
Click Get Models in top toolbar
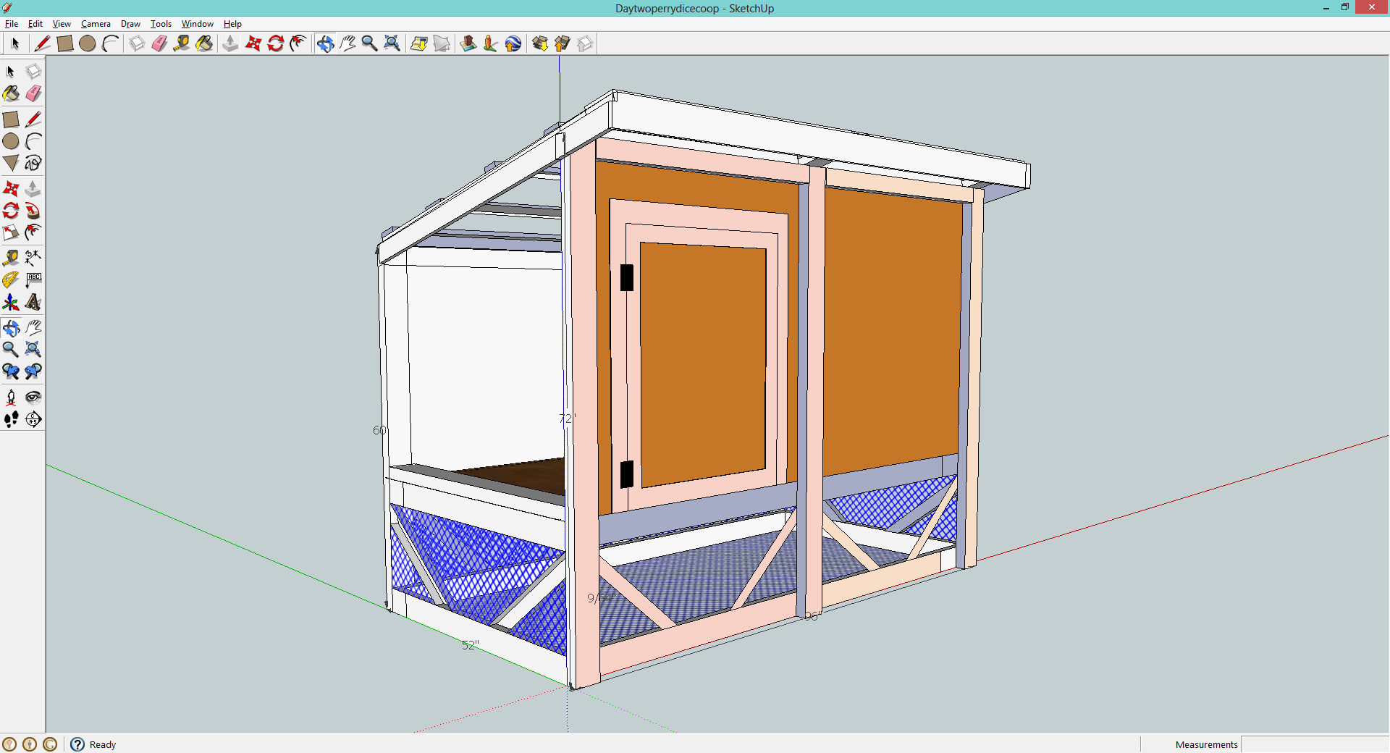540,43
